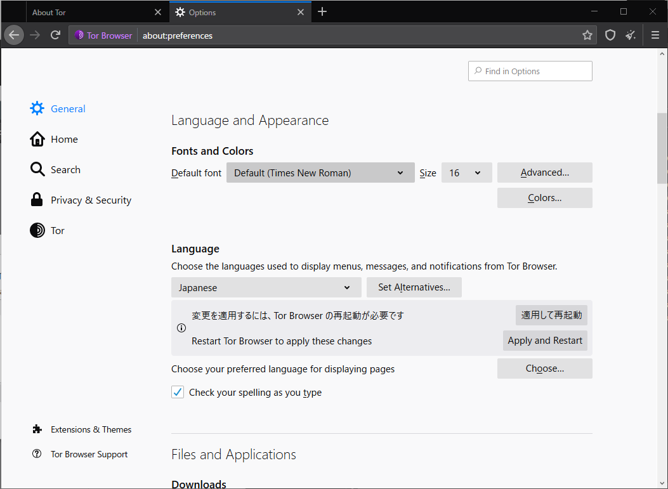Click the Tor onion icon in address bar
Viewport: 668px width, 489px height.
[x=79, y=36]
